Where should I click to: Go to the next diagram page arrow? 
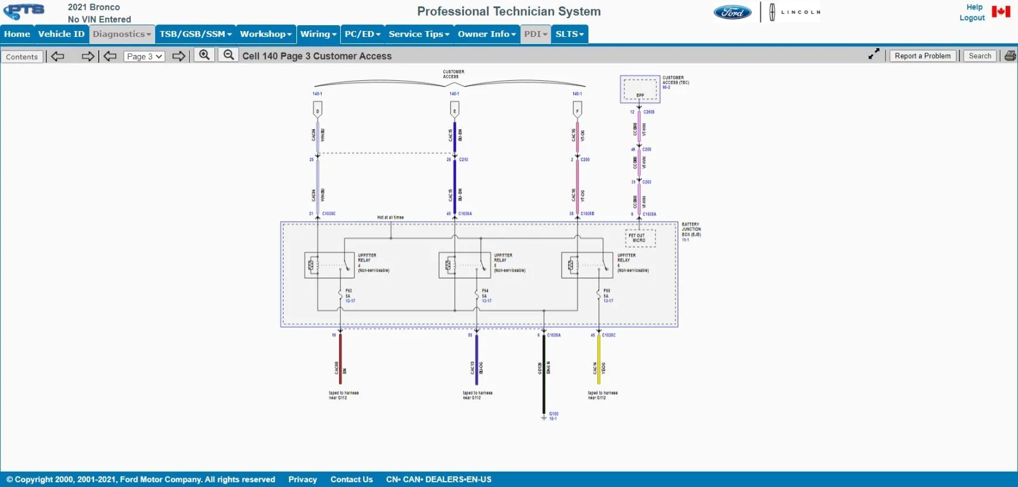pyautogui.click(x=179, y=56)
